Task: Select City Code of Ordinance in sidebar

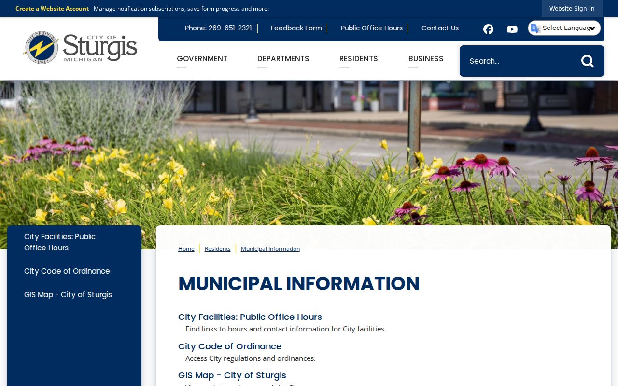Action: [x=67, y=271]
